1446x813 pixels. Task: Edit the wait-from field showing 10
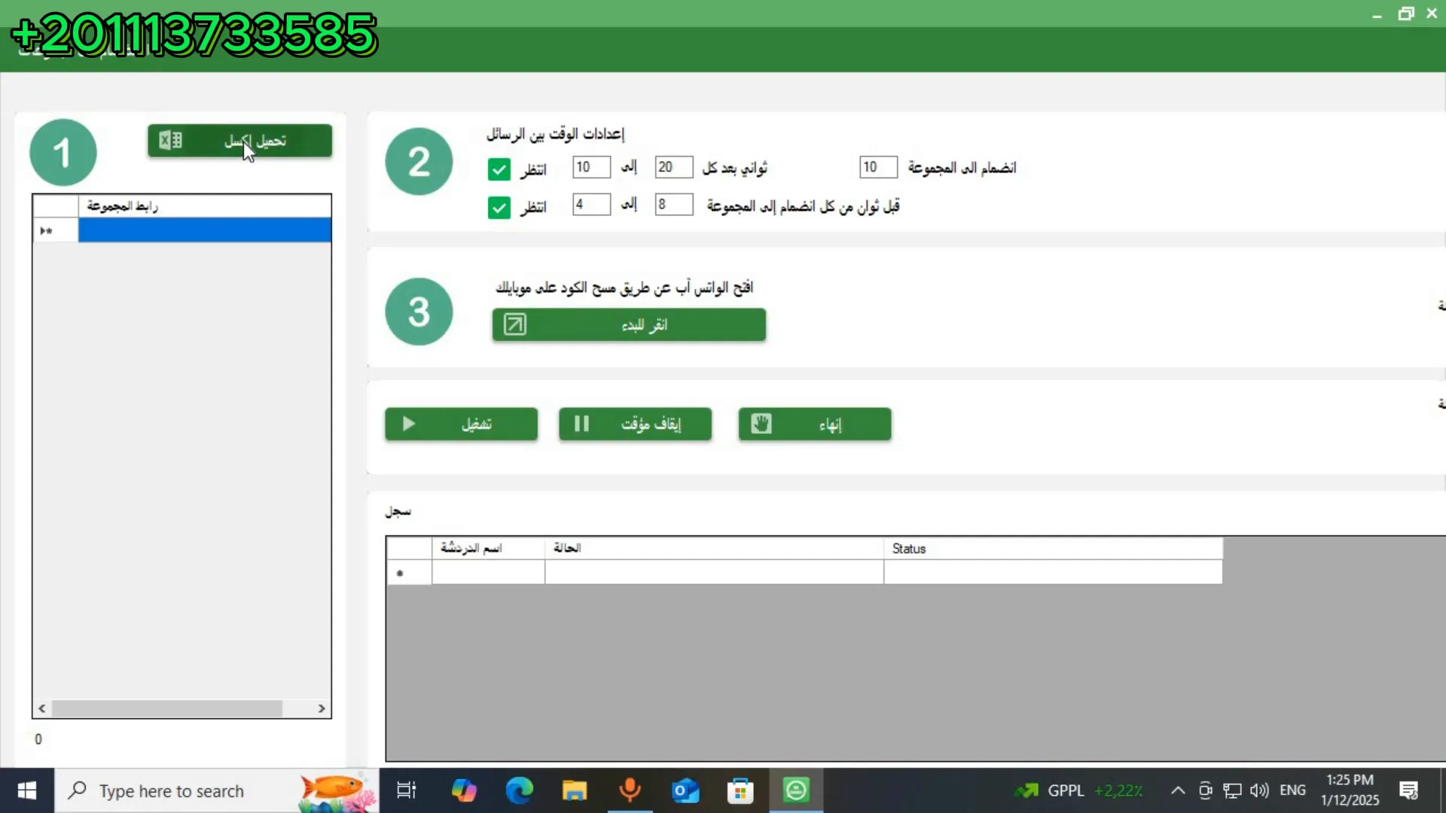591,167
